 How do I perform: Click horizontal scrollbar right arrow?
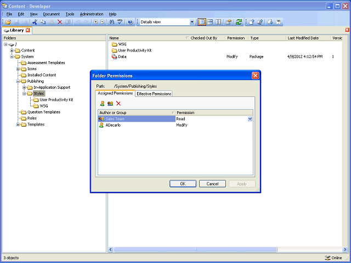345,249
